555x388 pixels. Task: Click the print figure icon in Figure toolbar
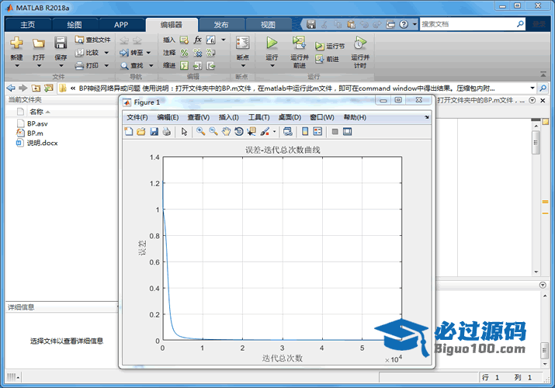(166, 132)
